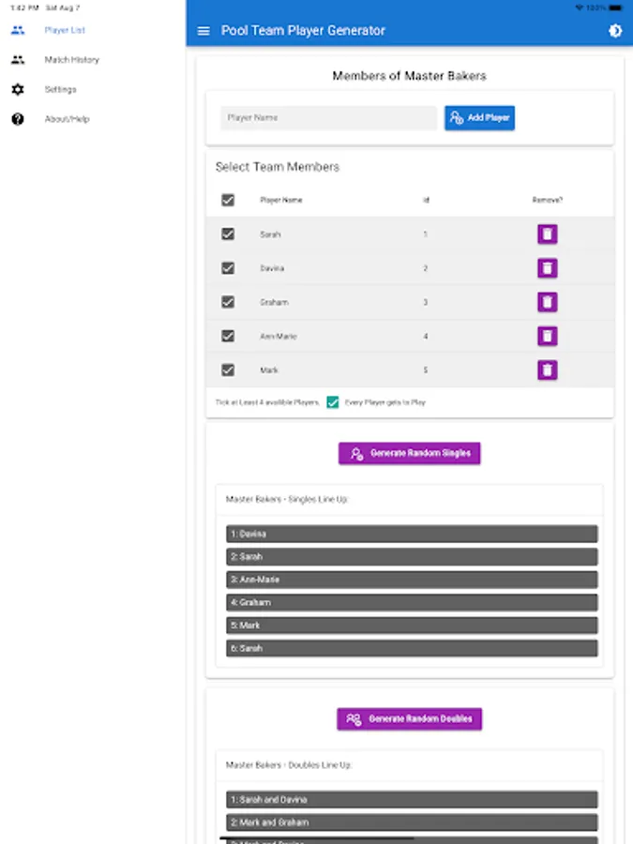Open Match History in sidebar
This screenshot has width=633, height=844.
point(71,60)
